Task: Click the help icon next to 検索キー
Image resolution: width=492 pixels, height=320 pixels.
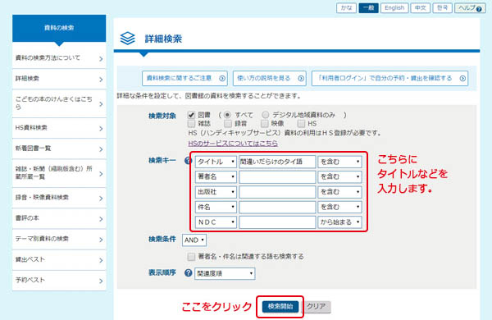Action: point(188,161)
